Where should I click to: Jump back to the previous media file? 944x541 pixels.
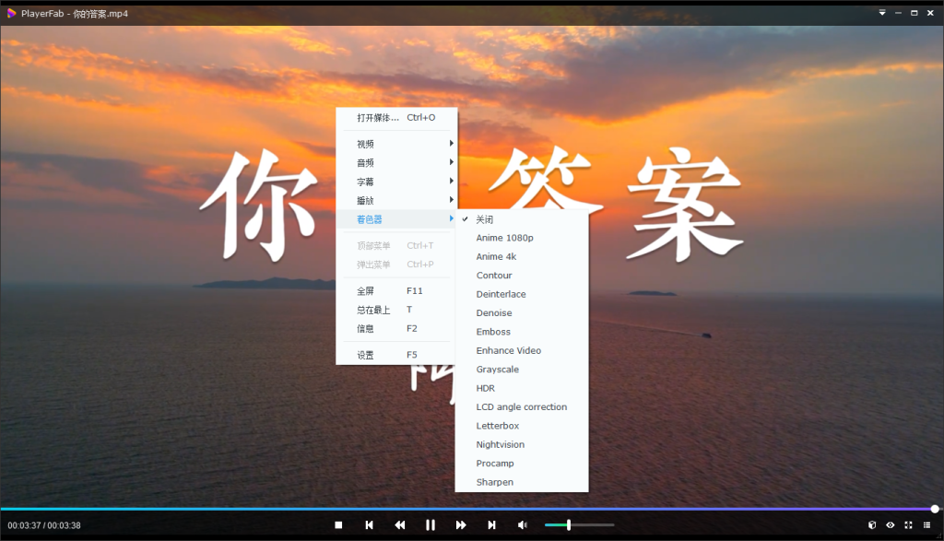369,524
